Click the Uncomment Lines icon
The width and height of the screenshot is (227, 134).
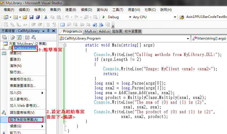pos(54,25)
